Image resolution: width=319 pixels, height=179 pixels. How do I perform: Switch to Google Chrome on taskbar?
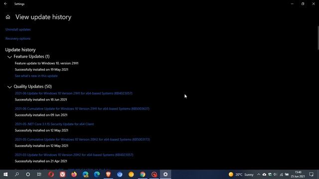pyautogui.click(x=143, y=175)
